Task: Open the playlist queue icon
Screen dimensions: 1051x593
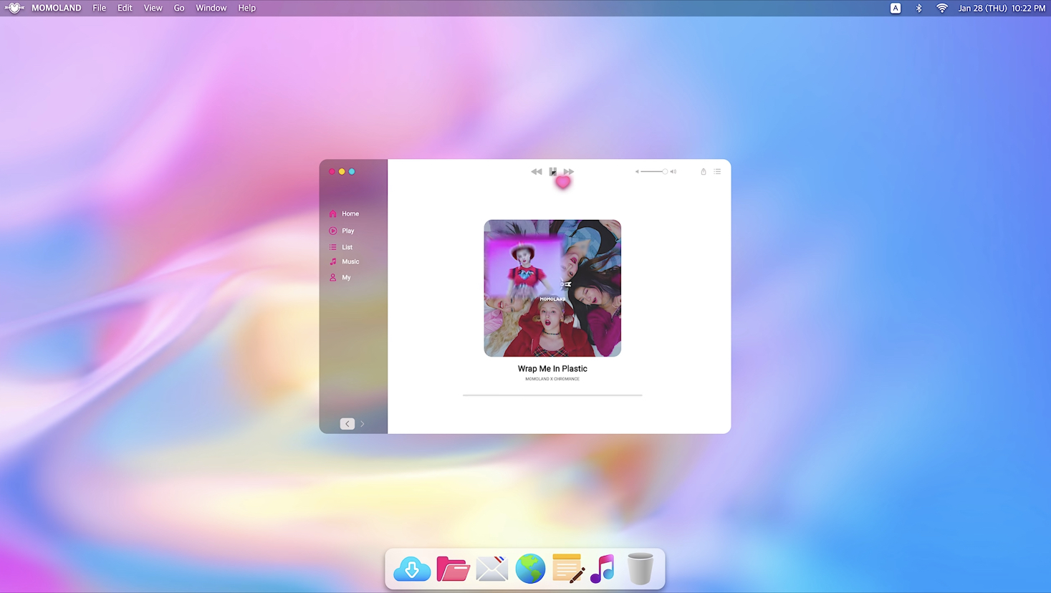Action: point(717,172)
